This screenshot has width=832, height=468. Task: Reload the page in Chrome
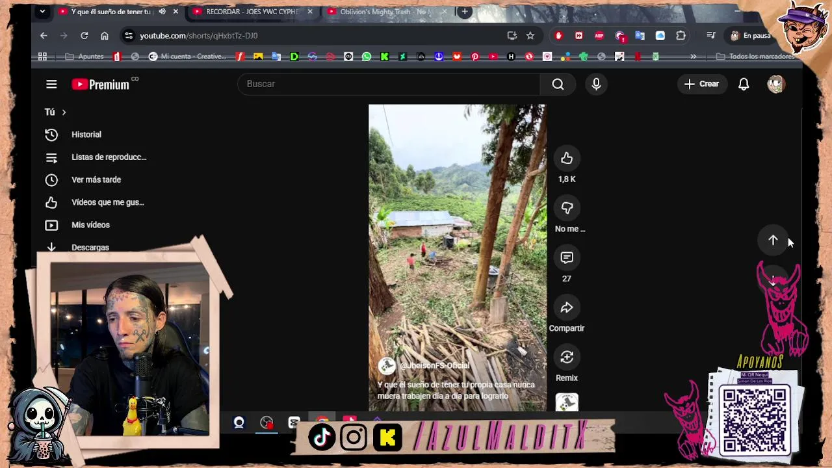tap(84, 36)
